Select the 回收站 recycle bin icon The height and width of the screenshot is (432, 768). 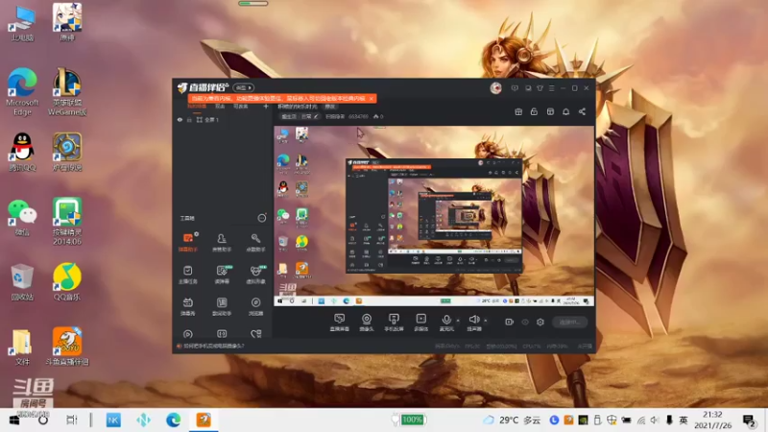(22, 281)
